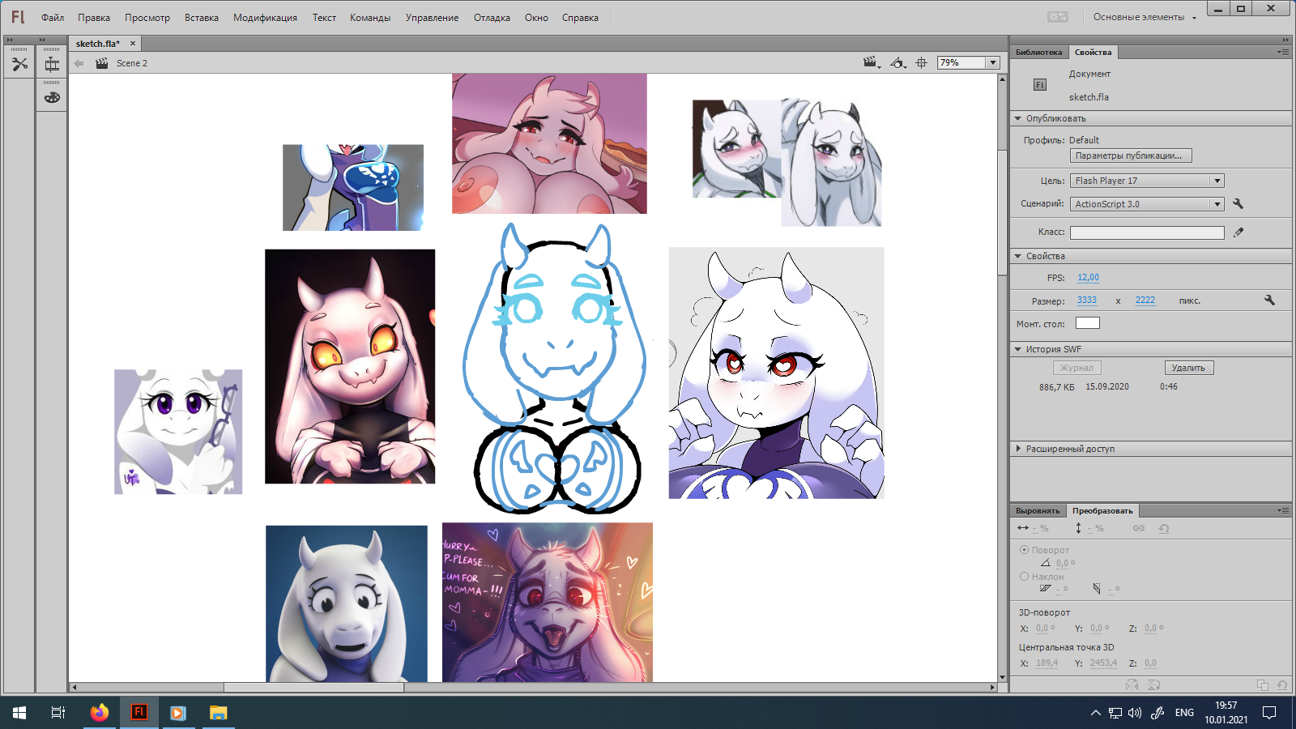Open the Transform panel options menu
1296x729 pixels.
(1283, 510)
